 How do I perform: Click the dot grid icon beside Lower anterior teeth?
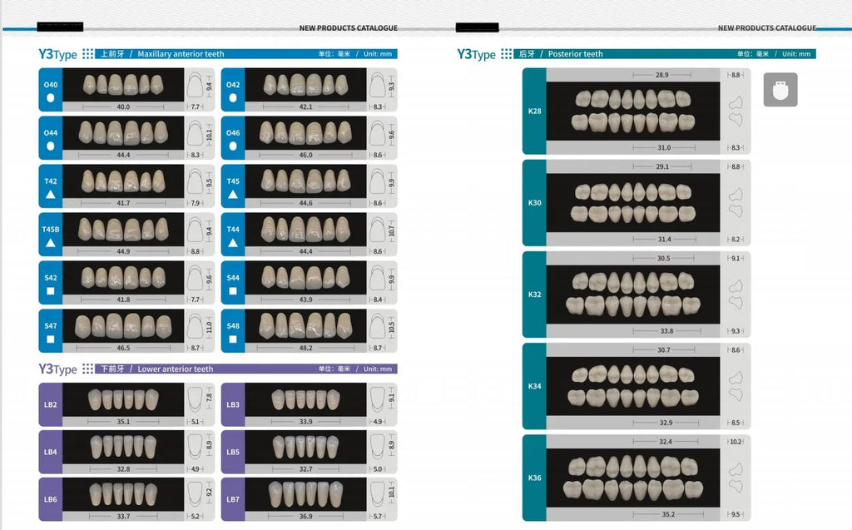pyautogui.click(x=87, y=369)
